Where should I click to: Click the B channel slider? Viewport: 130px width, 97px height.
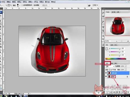(x=116, y=55)
